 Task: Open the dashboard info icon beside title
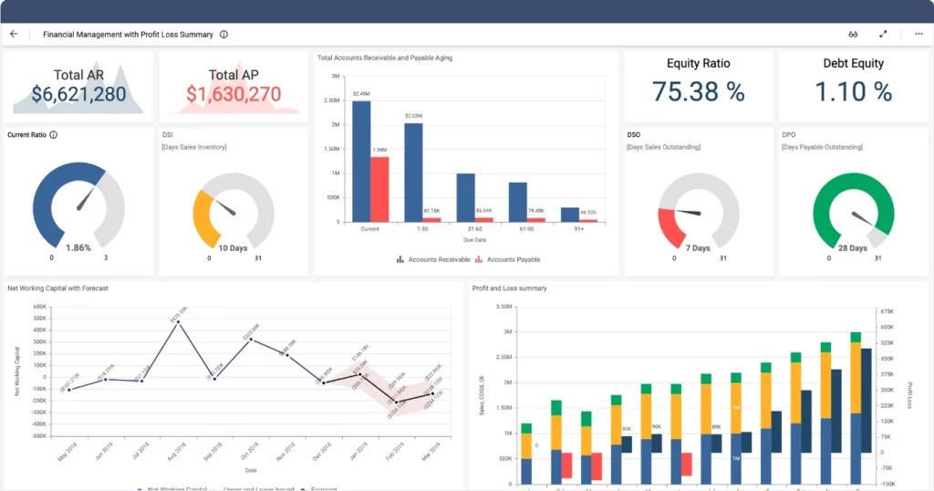224,35
